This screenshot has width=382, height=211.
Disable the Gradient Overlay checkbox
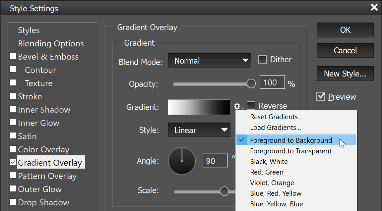click(x=13, y=162)
